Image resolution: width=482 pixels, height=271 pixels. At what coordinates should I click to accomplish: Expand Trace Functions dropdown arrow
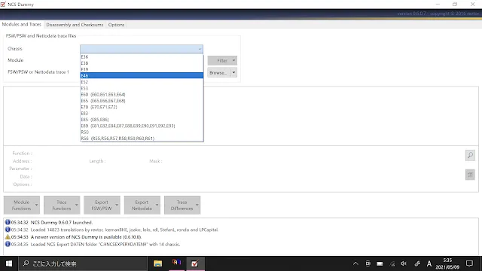(x=77, y=206)
